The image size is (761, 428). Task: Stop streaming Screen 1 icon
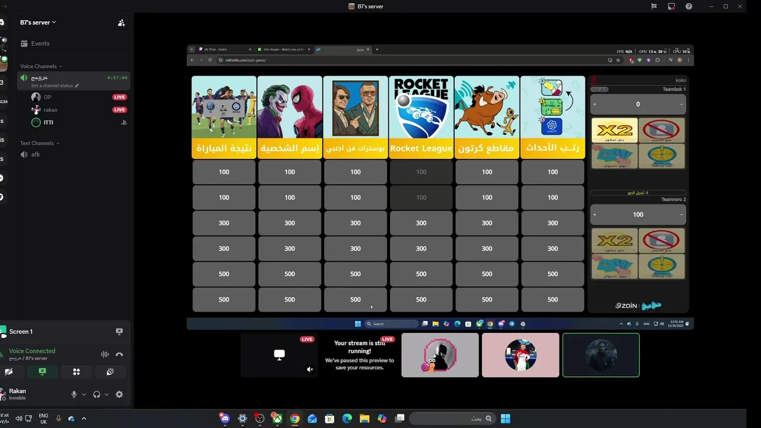tap(119, 332)
